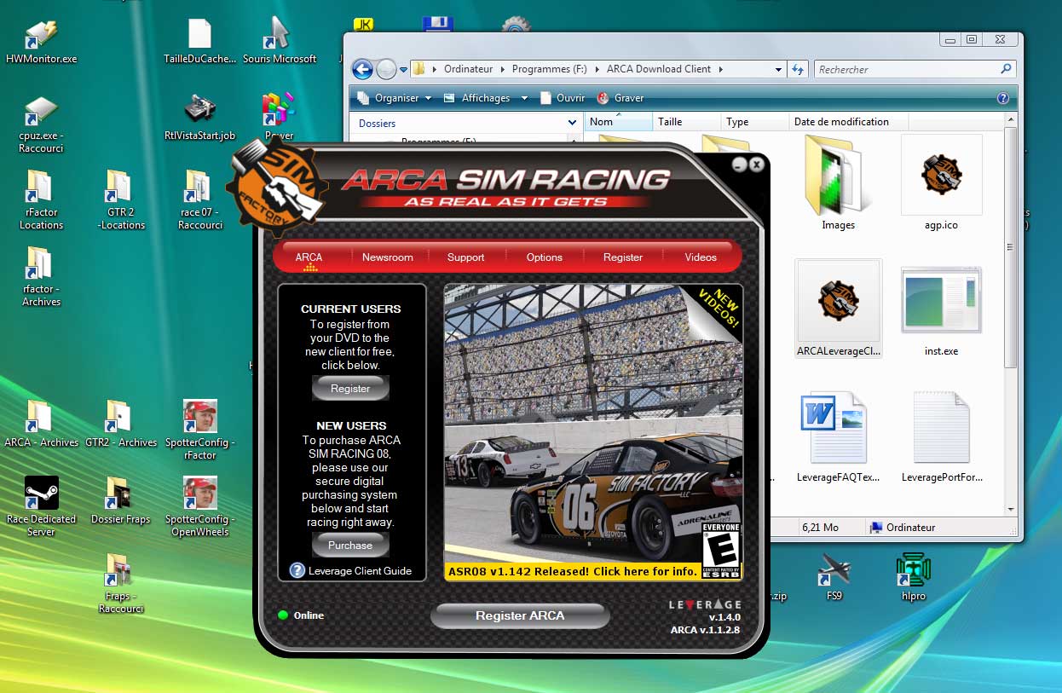
Task: Select the Images folder in Explorer
Action: (x=838, y=182)
